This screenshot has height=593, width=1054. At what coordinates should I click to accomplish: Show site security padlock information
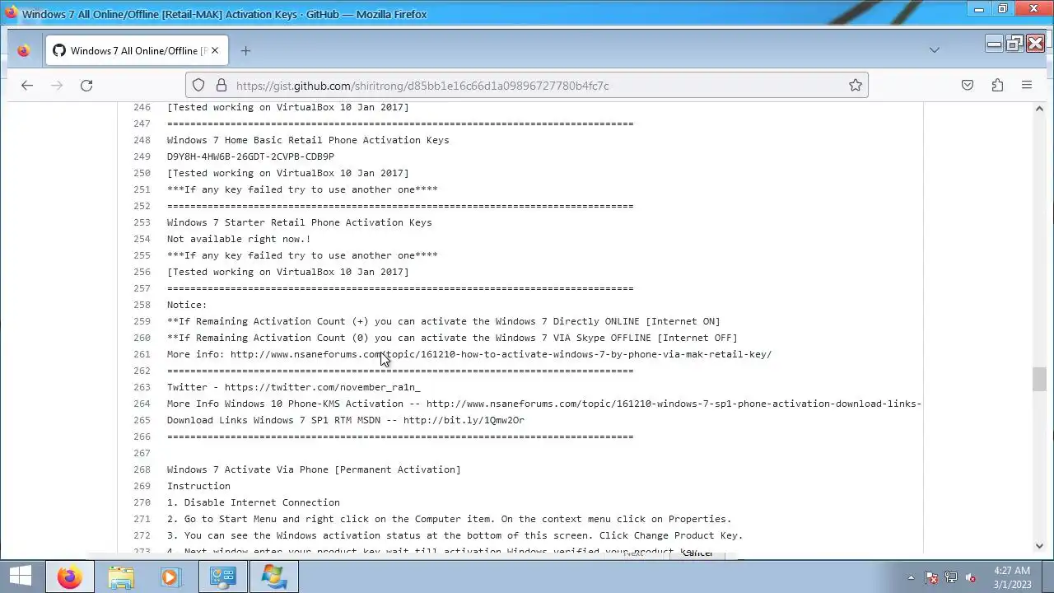[221, 85]
